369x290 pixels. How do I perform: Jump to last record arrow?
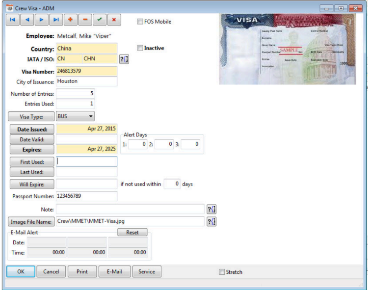(56, 20)
